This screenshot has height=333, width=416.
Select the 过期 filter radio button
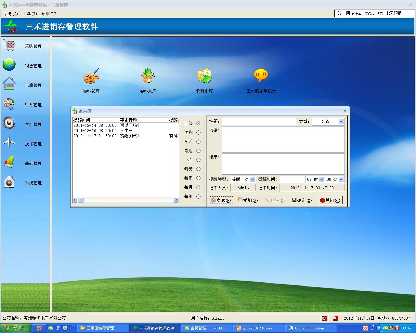[198, 132]
